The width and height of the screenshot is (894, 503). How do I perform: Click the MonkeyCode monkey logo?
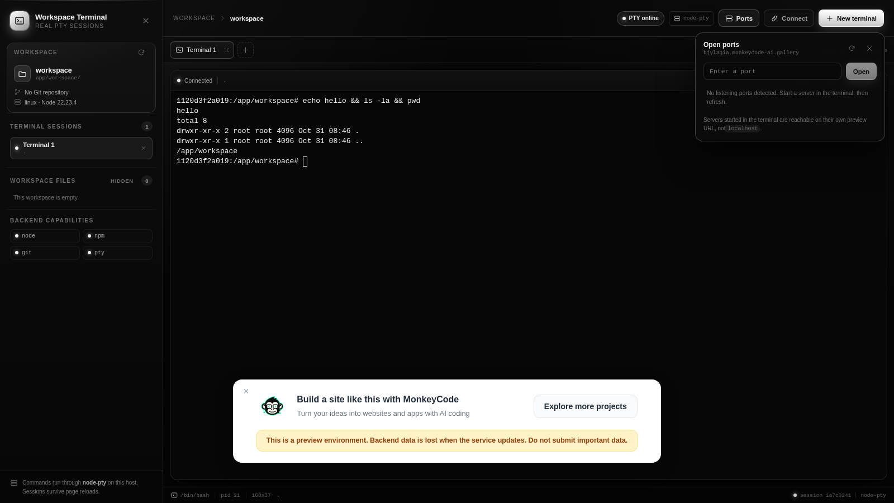click(x=272, y=406)
